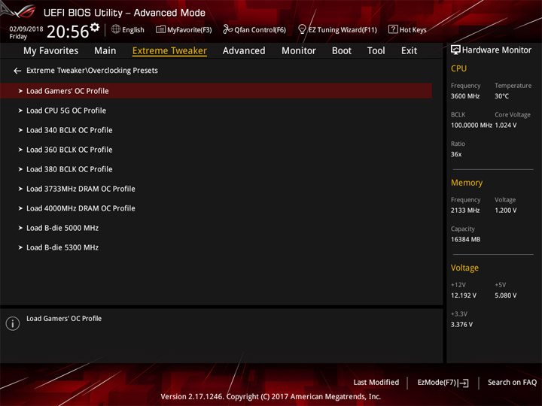Switch to the Tool tab
The width and height of the screenshot is (542, 406).
point(376,51)
